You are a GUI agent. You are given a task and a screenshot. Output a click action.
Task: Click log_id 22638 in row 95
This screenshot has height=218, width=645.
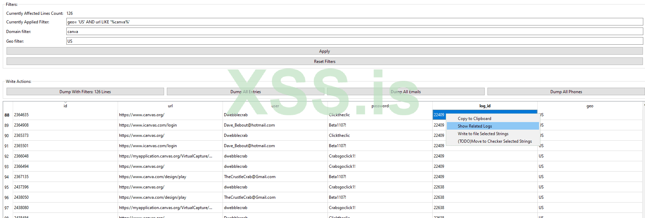tap(485, 187)
